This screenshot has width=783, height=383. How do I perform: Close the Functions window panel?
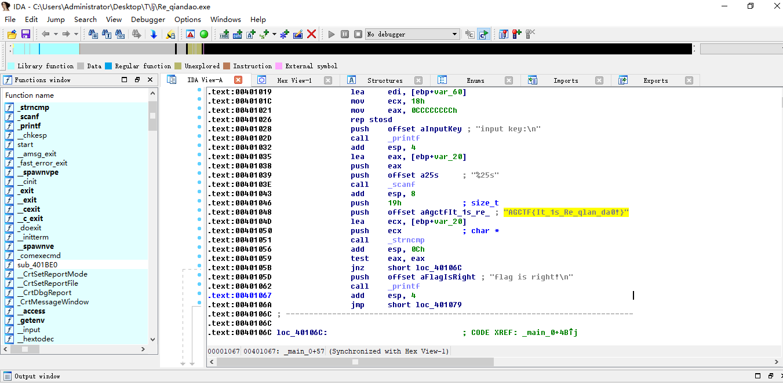click(150, 80)
